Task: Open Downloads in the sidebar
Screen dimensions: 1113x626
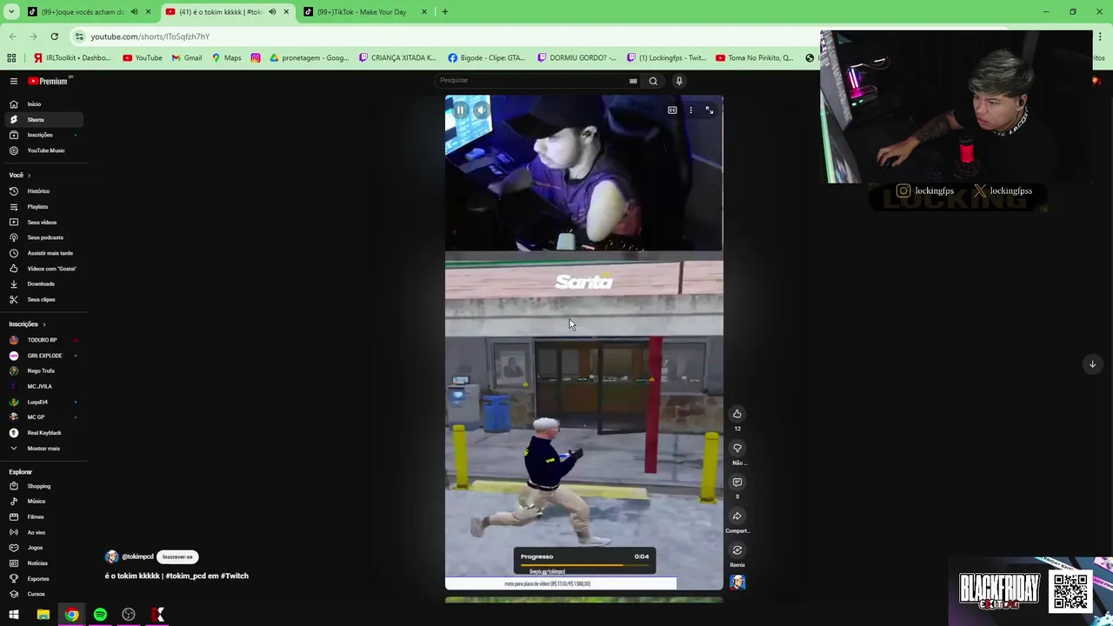Action: coord(42,284)
